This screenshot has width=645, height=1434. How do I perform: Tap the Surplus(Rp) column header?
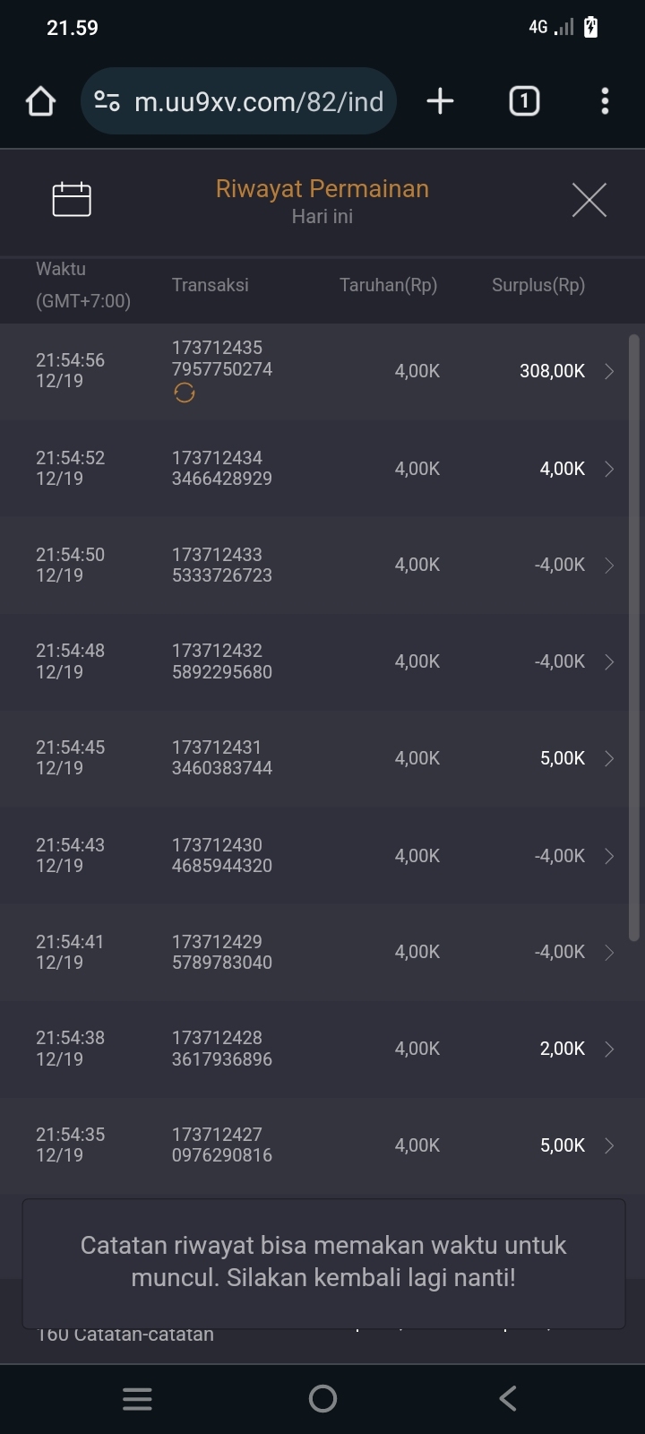tap(537, 285)
